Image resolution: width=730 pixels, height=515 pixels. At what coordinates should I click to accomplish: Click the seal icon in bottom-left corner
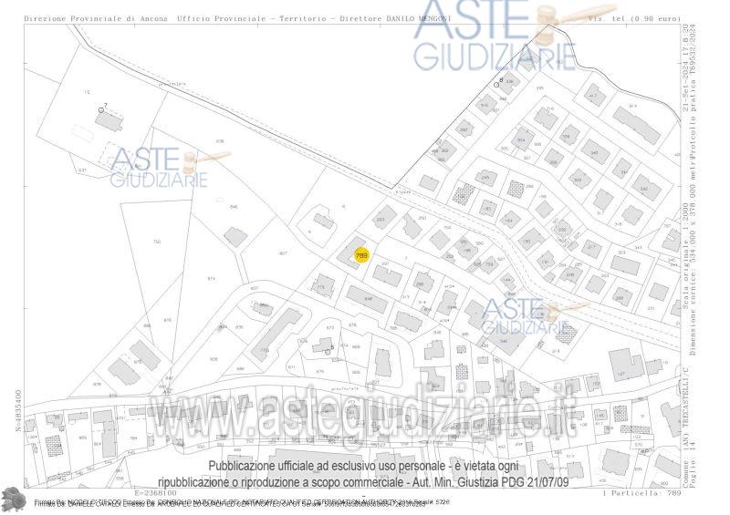pyautogui.click(x=14, y=499)
